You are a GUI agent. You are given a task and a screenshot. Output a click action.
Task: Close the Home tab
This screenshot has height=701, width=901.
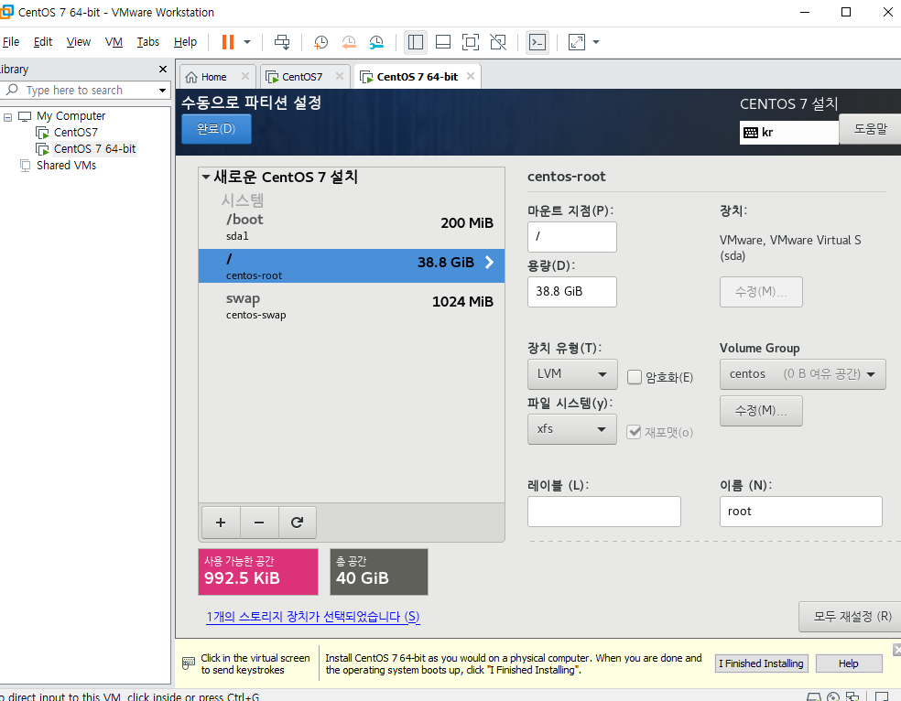click(245, 76)
